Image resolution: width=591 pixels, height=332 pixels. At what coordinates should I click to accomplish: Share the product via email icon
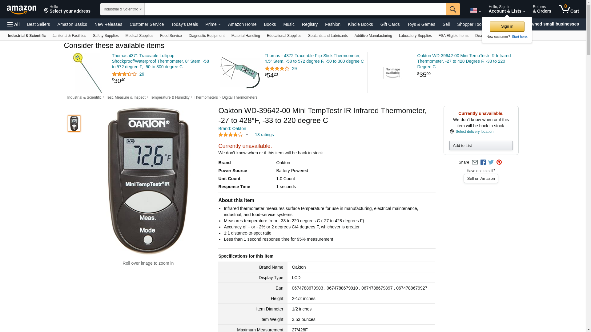tap(475, 162)
